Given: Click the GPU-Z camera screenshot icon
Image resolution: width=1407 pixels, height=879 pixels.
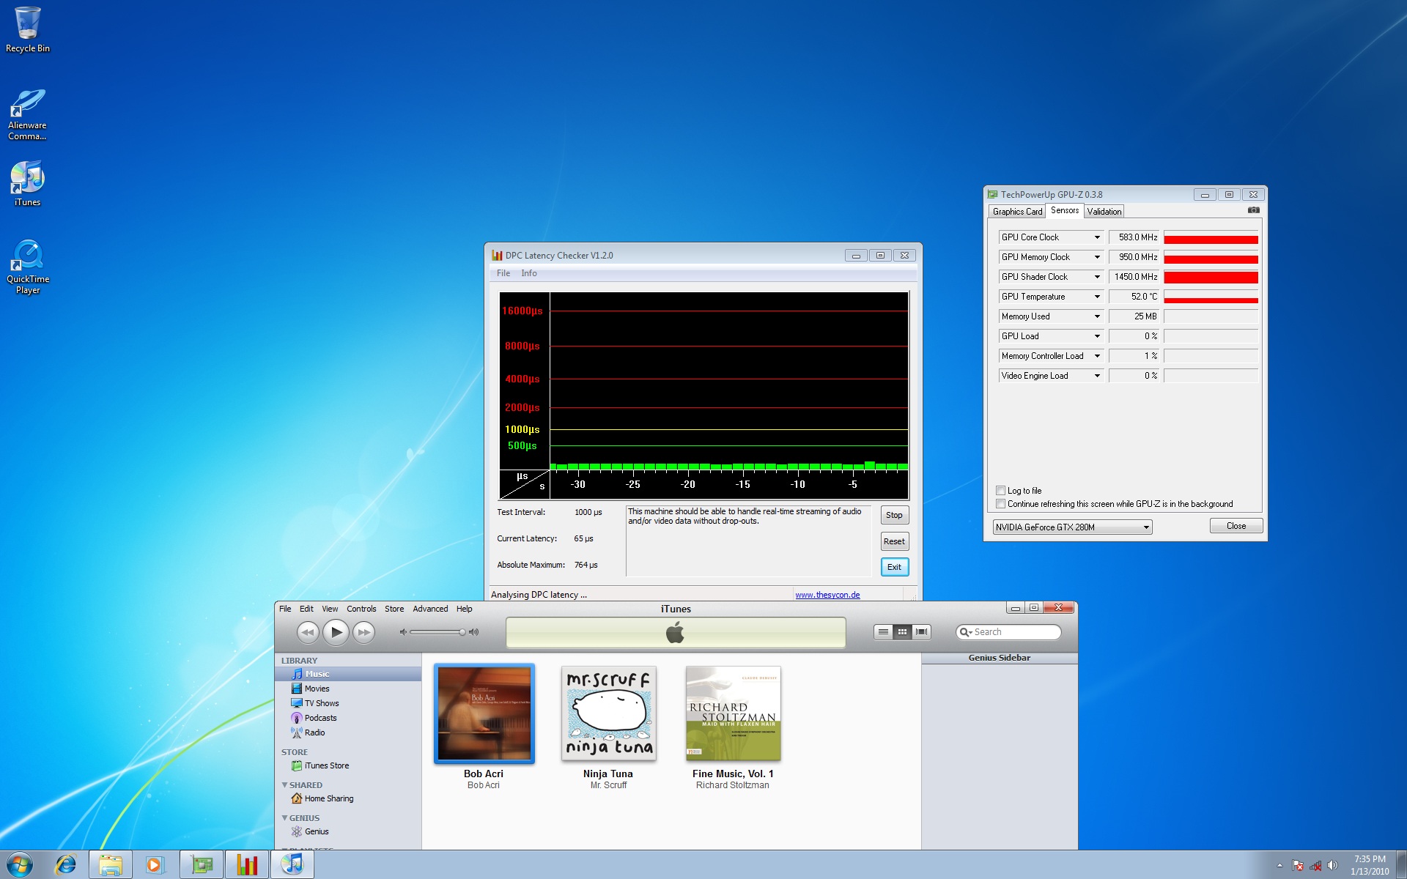Looking at the screenshot, I should (1253, 210).
